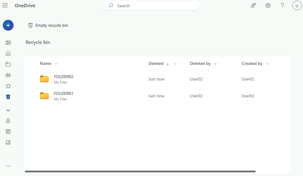Click in the Search box
303x176 pixels.
point(151,6)
